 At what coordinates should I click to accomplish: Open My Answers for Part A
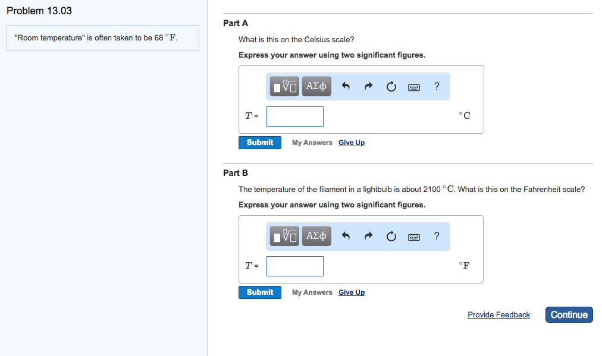click(x=312, y=142)
